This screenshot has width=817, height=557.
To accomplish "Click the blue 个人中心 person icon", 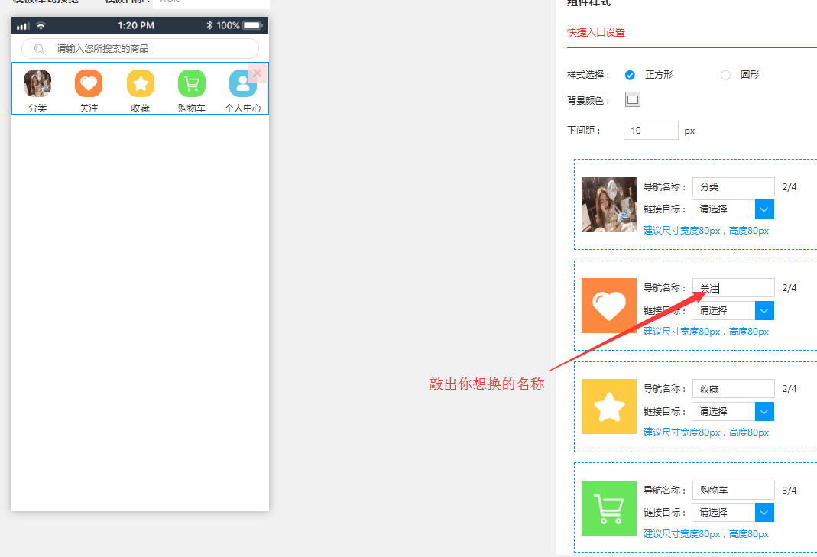I will click(x=242, y=84).
